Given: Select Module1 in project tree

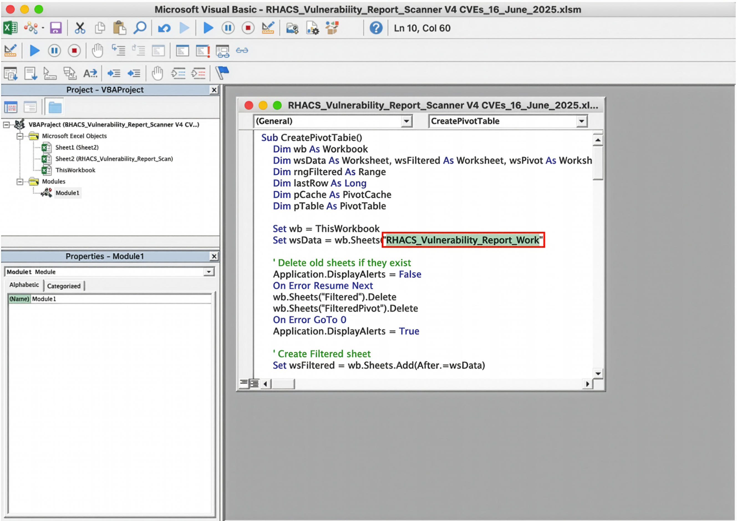Looking at the screenshot, I should (x=67, y=193).
